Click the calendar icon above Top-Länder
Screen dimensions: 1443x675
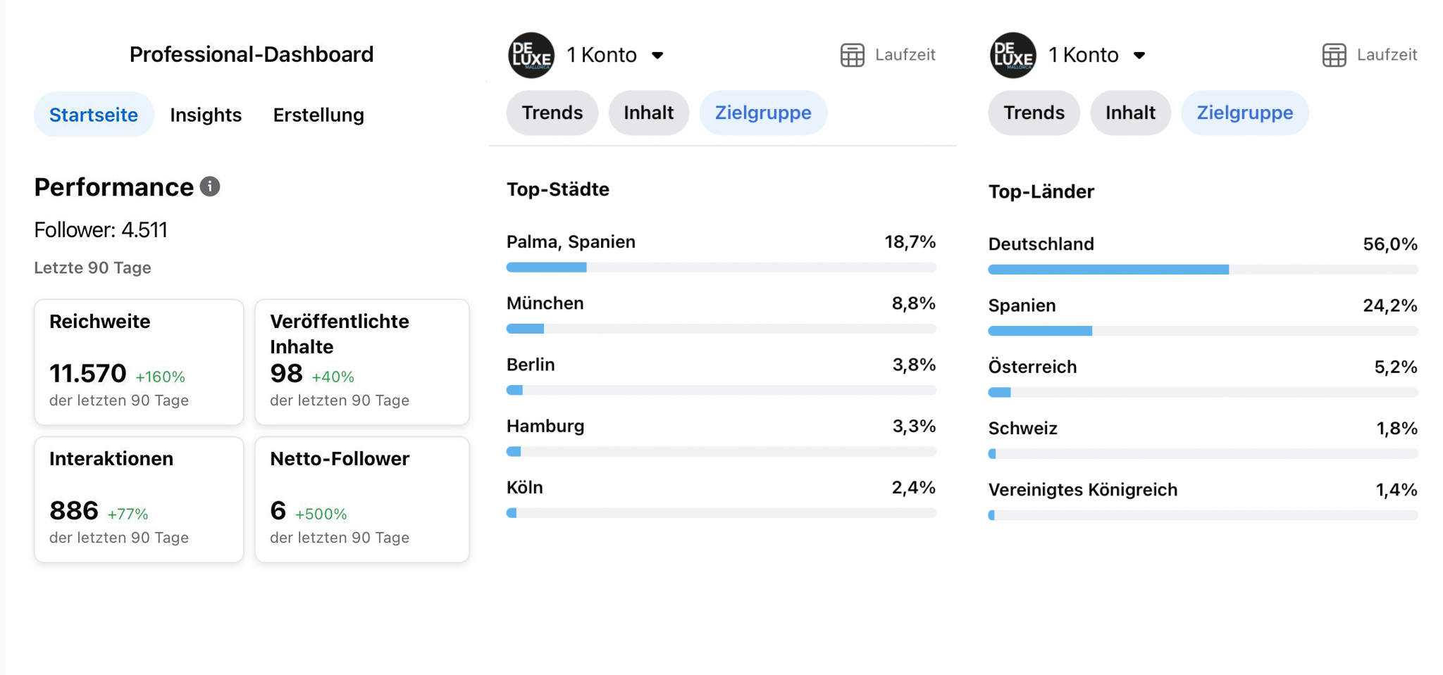(x=1334, y=55)
